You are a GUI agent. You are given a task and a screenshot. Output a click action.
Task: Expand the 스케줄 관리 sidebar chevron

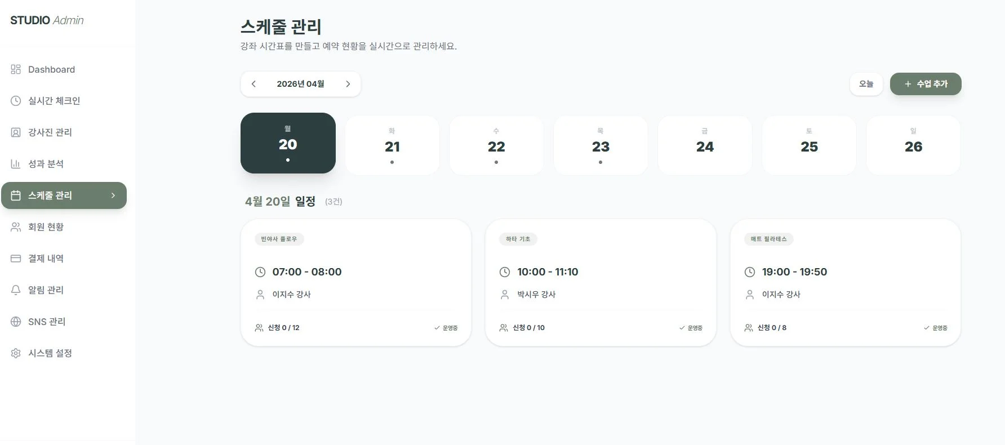114,195
